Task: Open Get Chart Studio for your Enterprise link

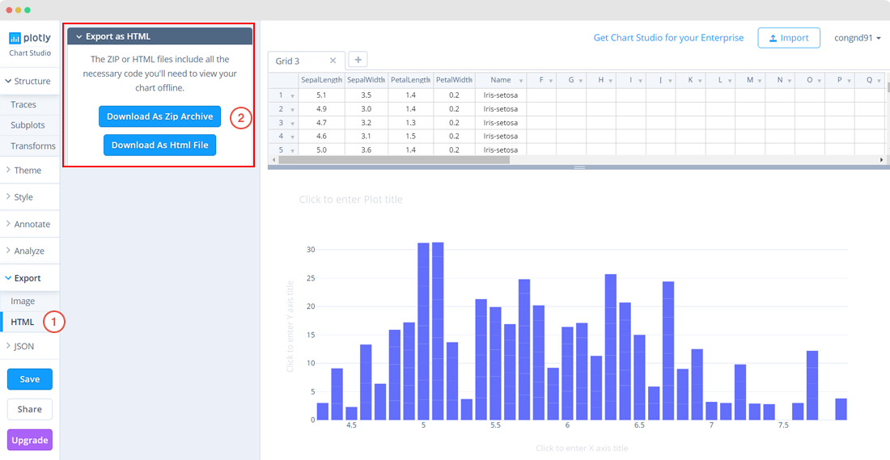Action: coord(668,38)
